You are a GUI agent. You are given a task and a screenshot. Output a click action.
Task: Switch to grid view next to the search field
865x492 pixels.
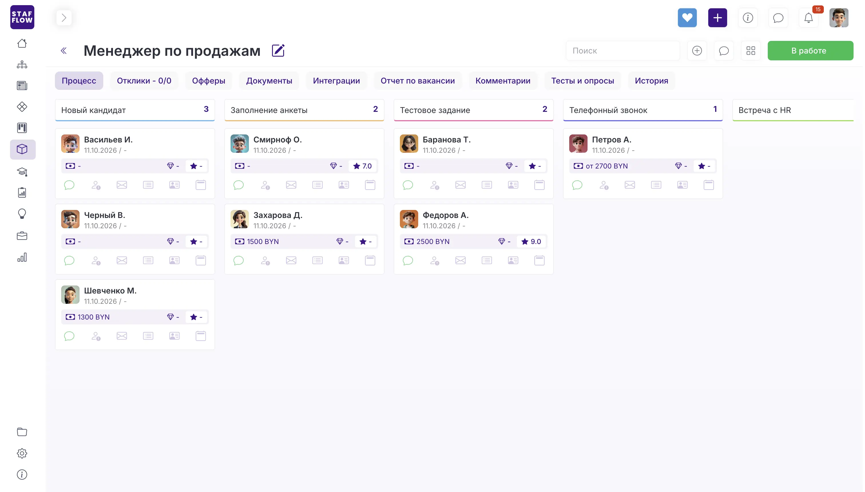(x=751, y=51)
